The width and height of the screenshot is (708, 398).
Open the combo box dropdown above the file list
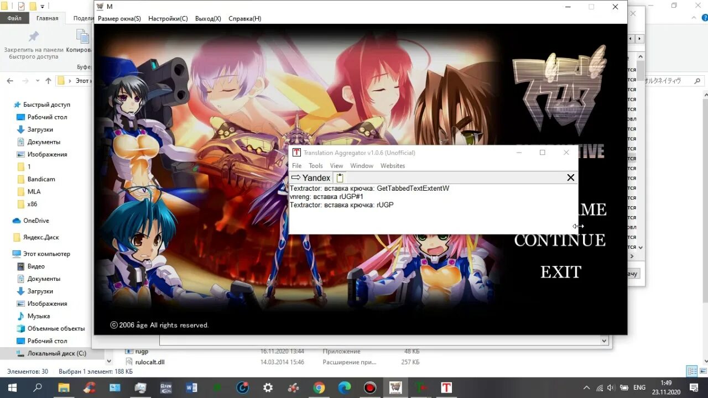[x=603, y=341]
